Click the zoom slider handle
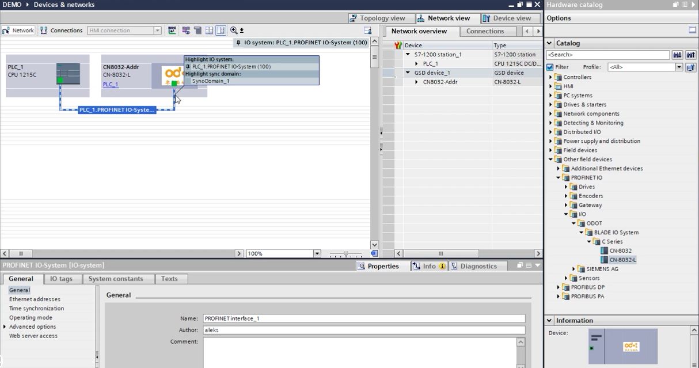This screenshot has height=368, width=699. pyautogui.click(x=345, y=253)
